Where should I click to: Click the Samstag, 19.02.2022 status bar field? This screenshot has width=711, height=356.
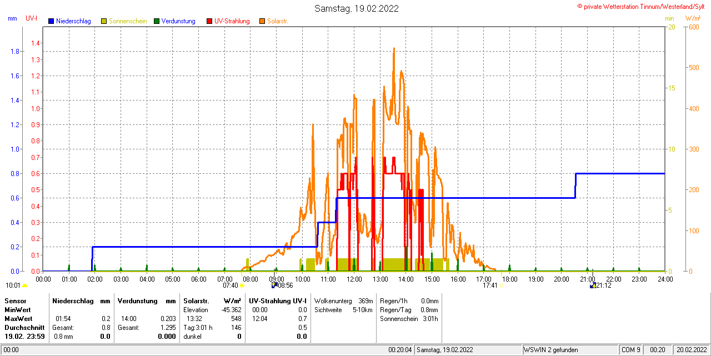point(468,350)
